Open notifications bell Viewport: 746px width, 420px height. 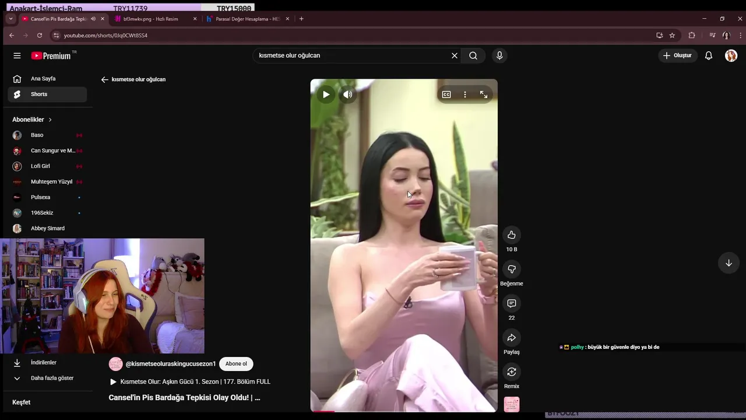click(709, 55)
